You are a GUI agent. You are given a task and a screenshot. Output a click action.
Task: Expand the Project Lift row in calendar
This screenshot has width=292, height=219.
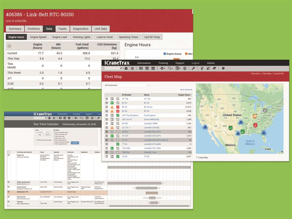[8, 155]
